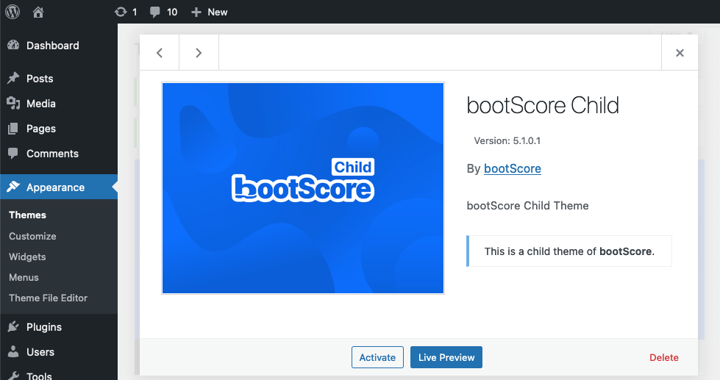Viewport: 720px width, 380px height.
Task: Show previous theme with left chevron
Action: [160, 53]
